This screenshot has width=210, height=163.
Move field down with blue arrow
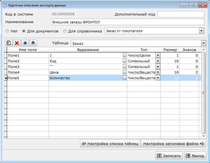33,43
